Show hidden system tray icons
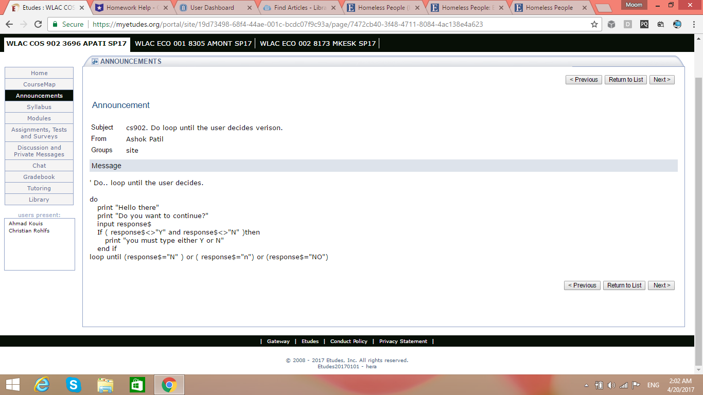The height and width of the screenshot is (395, 703). click(587, 385)
